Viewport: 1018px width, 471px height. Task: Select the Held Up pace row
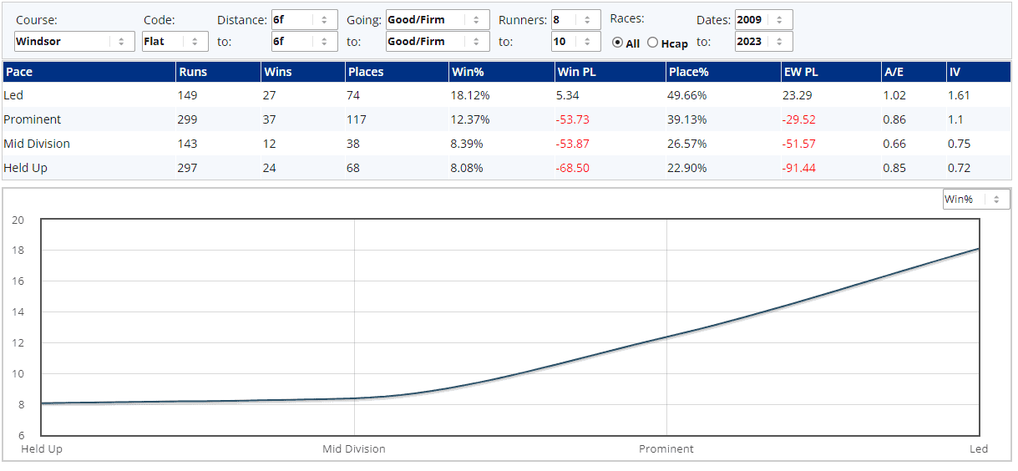pyautogui.click(x=26, y=168)
